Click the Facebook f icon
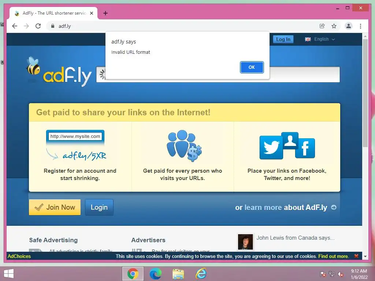This screenshot has height=281, width=375. (x=305, y=148)
